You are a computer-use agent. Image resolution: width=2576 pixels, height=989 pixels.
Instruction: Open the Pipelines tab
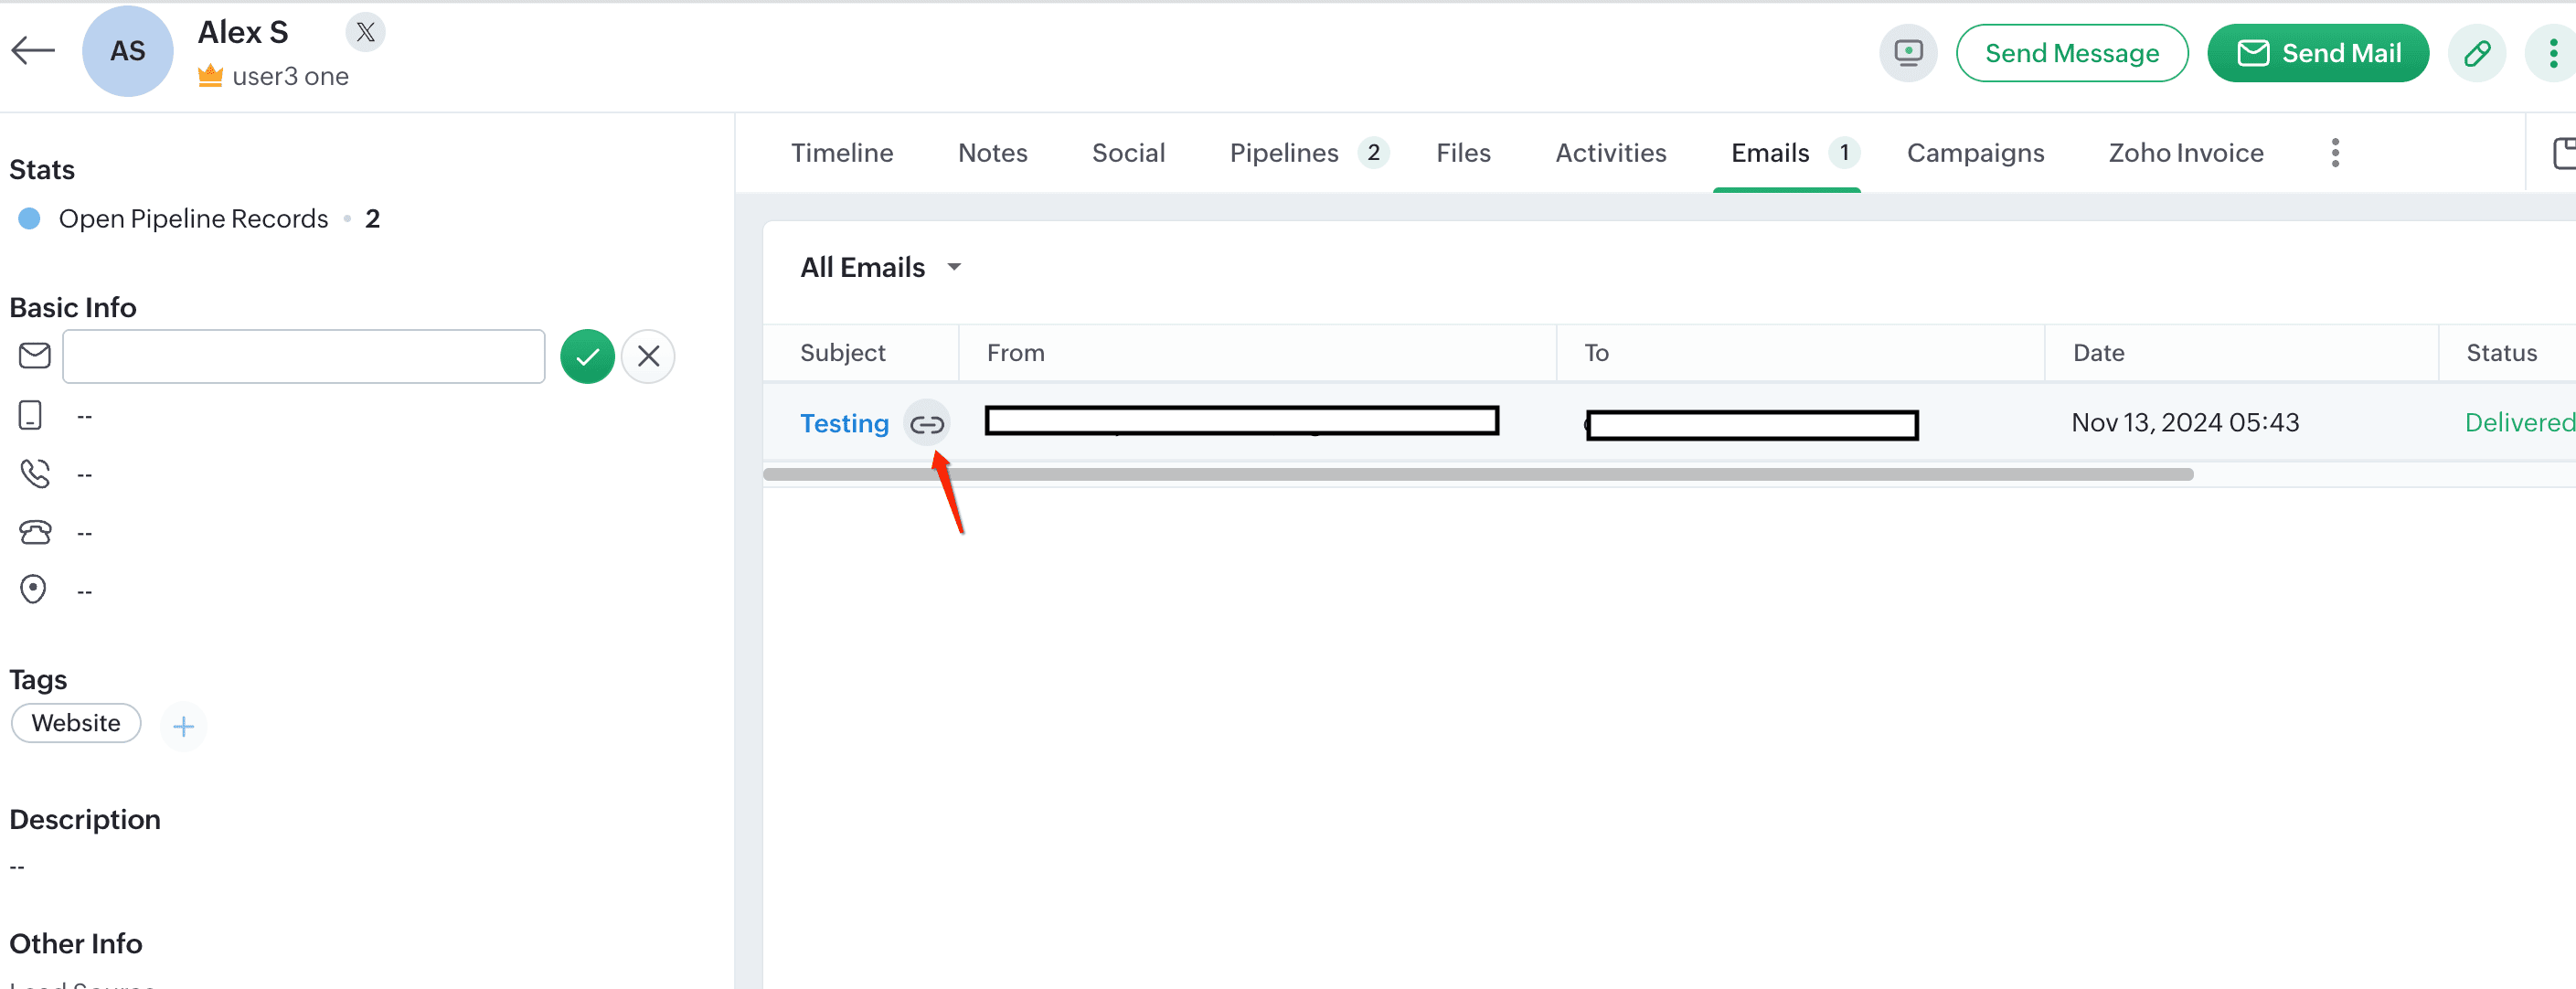click(x=1283, y=153)
